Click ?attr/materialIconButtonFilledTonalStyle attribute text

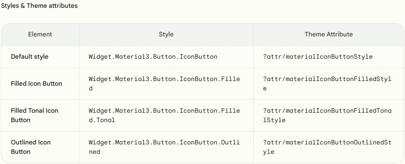[327, 111]
